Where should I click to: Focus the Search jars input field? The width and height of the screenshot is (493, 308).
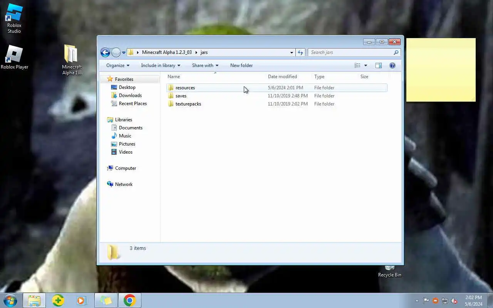[351, 52]
